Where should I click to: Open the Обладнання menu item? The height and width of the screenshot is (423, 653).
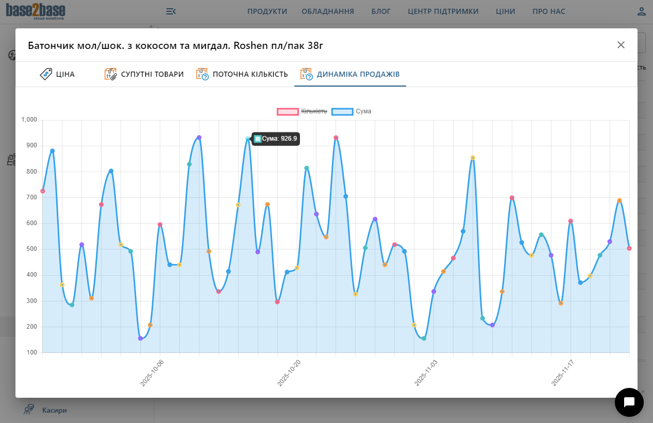[x=328, y=11]
